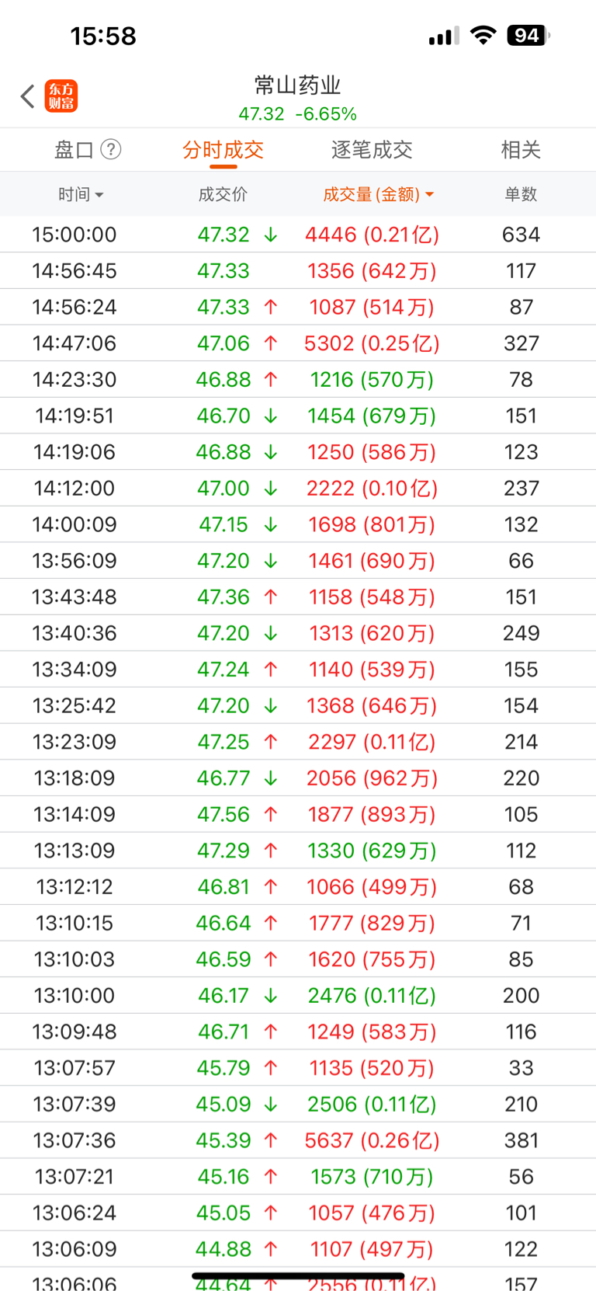Open 成交量 (金额) sort dropdown

pos(378,194)
